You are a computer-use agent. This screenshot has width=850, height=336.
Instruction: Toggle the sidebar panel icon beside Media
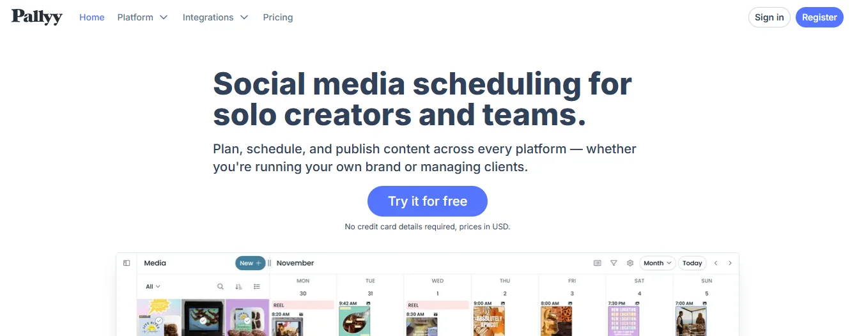(127, 263)
